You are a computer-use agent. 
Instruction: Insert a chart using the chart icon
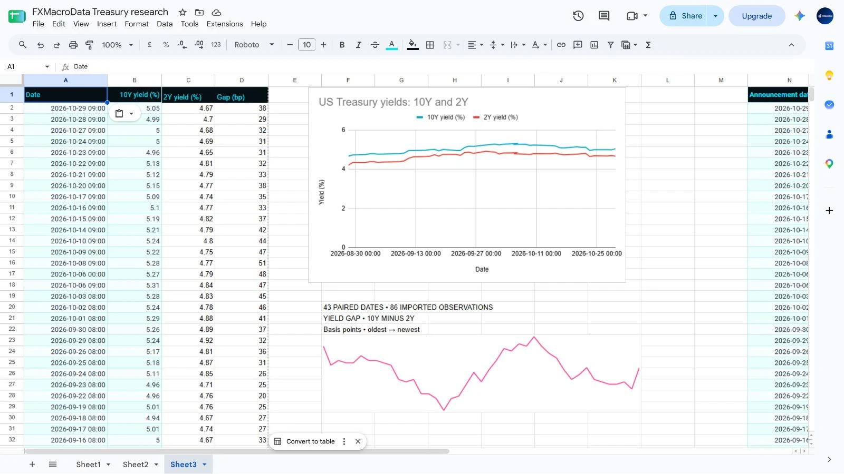point(594,45)
